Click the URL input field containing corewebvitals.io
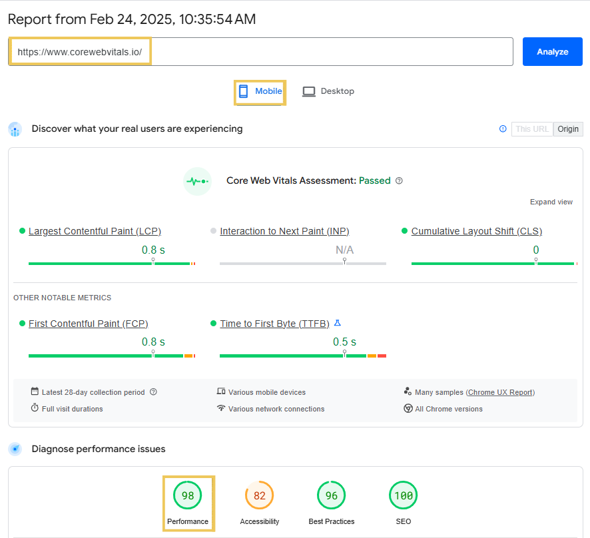Screen dimensions: 590x538 [x=261, y=51]
